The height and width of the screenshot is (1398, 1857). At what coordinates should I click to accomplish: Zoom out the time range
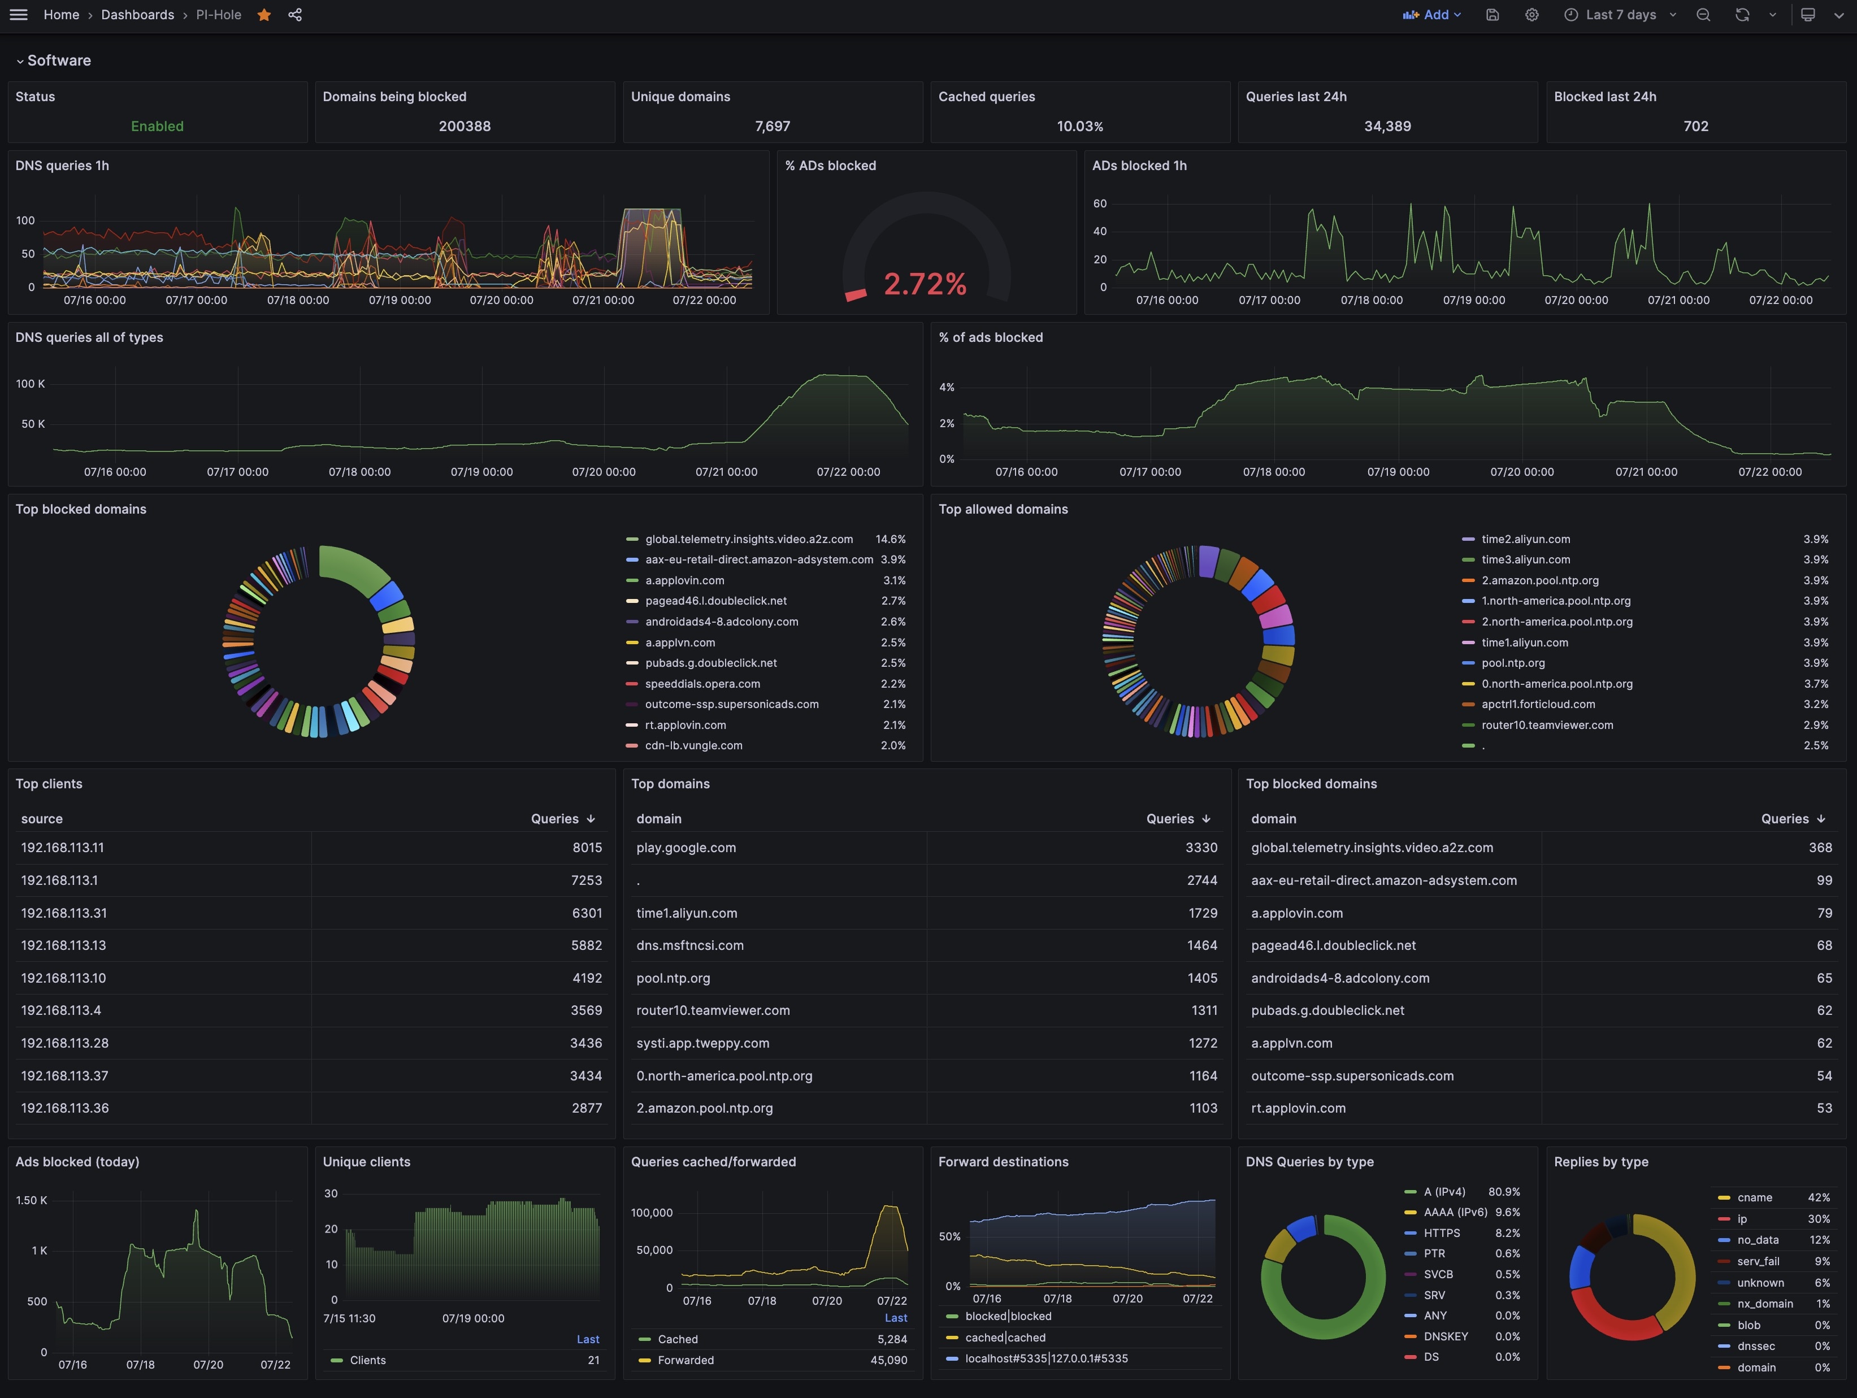pyautogui.click(x=1703, y=14)
